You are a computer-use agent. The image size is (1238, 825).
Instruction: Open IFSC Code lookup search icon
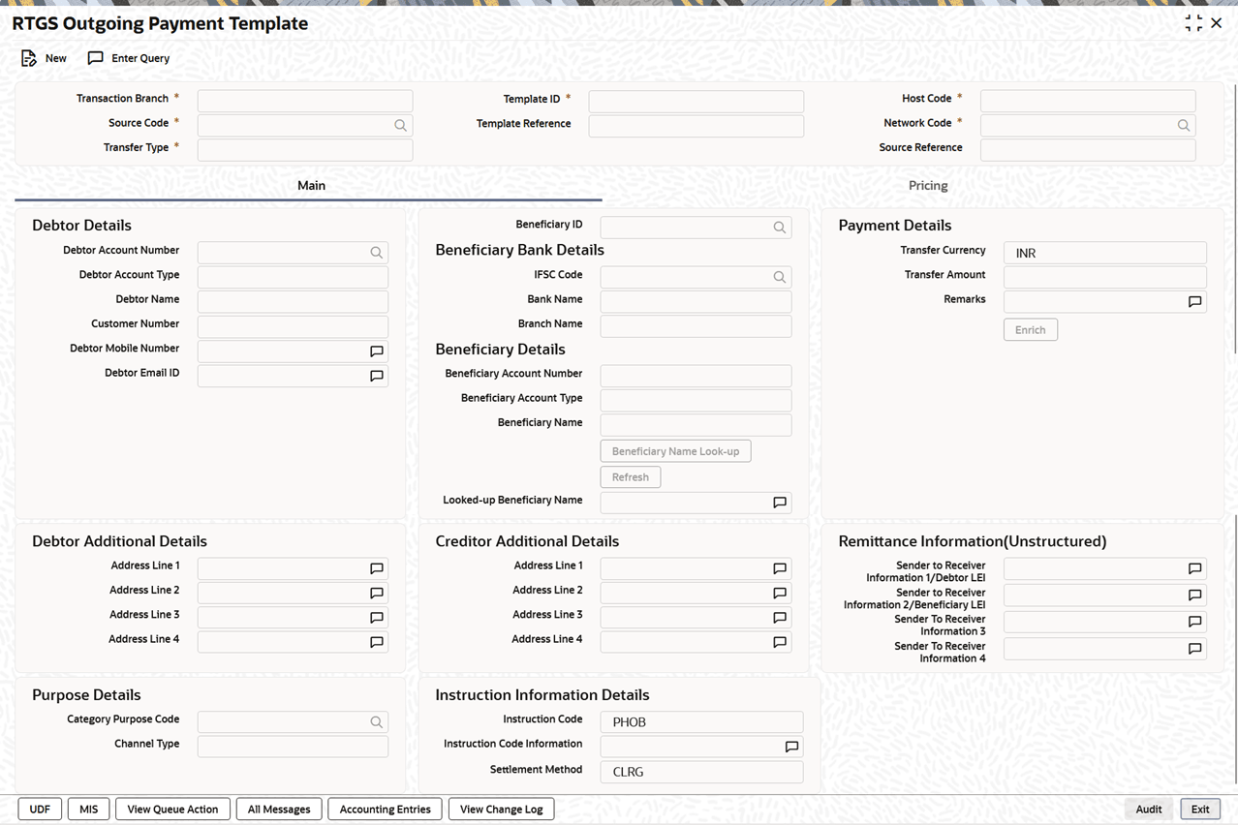779,276
